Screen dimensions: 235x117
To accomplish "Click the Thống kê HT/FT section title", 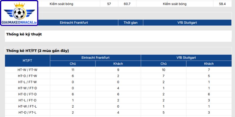I will click(x=38, y=51).
